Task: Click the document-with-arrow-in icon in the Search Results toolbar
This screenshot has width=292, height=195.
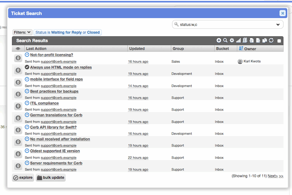Action: [251, 40]
